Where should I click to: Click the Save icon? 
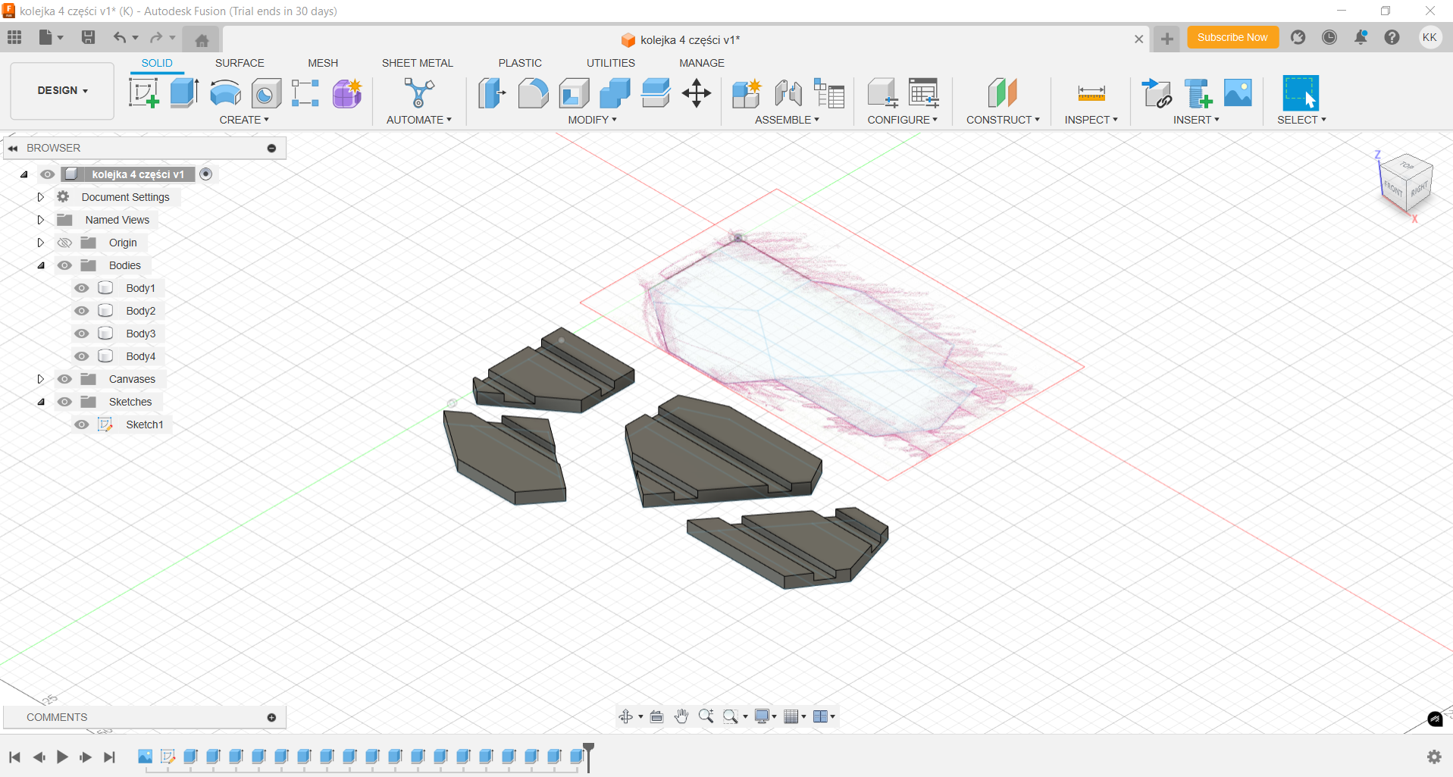[x=88, y=37]
